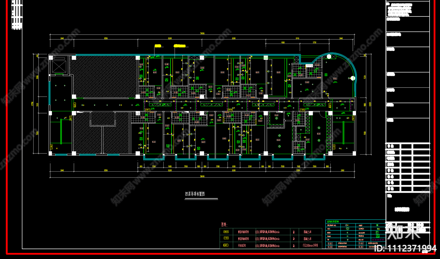
Task: Select the EXIT sign symbol in legend
Action: pos(226,245)
